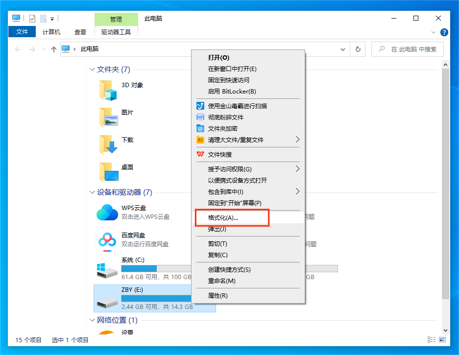Choose 格式化(A)... from context menu
459x355 pixels.
[x=223, y=218]
